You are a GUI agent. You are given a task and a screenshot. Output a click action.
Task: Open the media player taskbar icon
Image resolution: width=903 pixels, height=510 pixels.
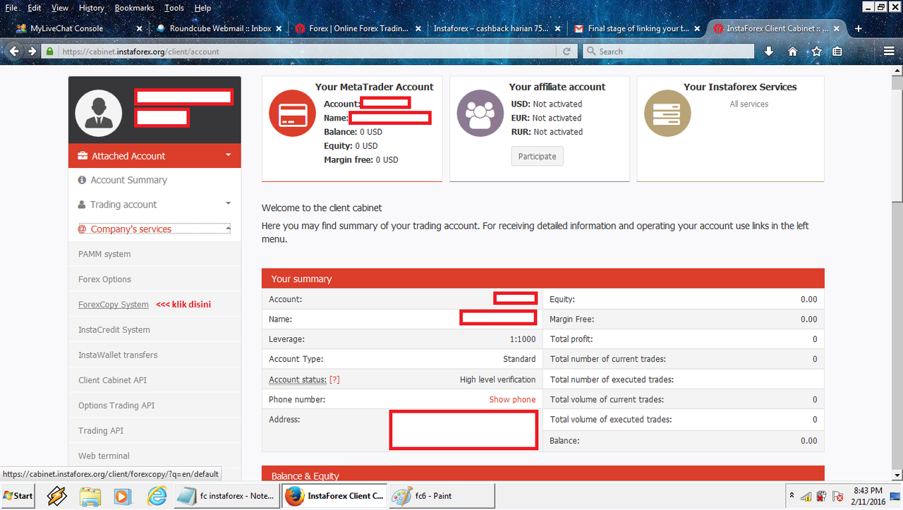122,496
